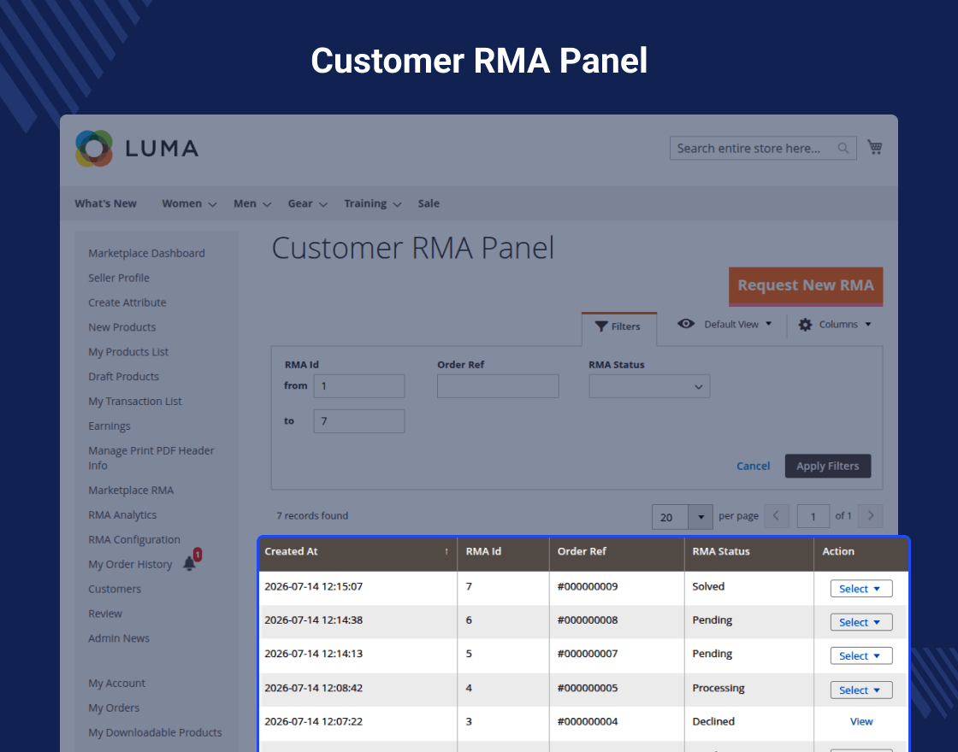
Task: Go to next page arrow
Action: pyautogui.click(x=871, y=516)
